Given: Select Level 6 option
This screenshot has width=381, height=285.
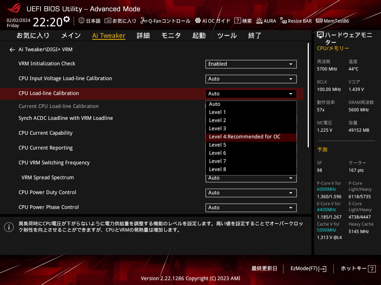Looking at the screenshot, I should coord(251,153).
